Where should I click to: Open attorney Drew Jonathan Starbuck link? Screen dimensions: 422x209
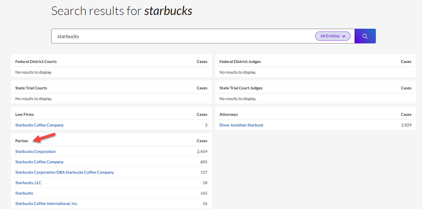(241, 125)
